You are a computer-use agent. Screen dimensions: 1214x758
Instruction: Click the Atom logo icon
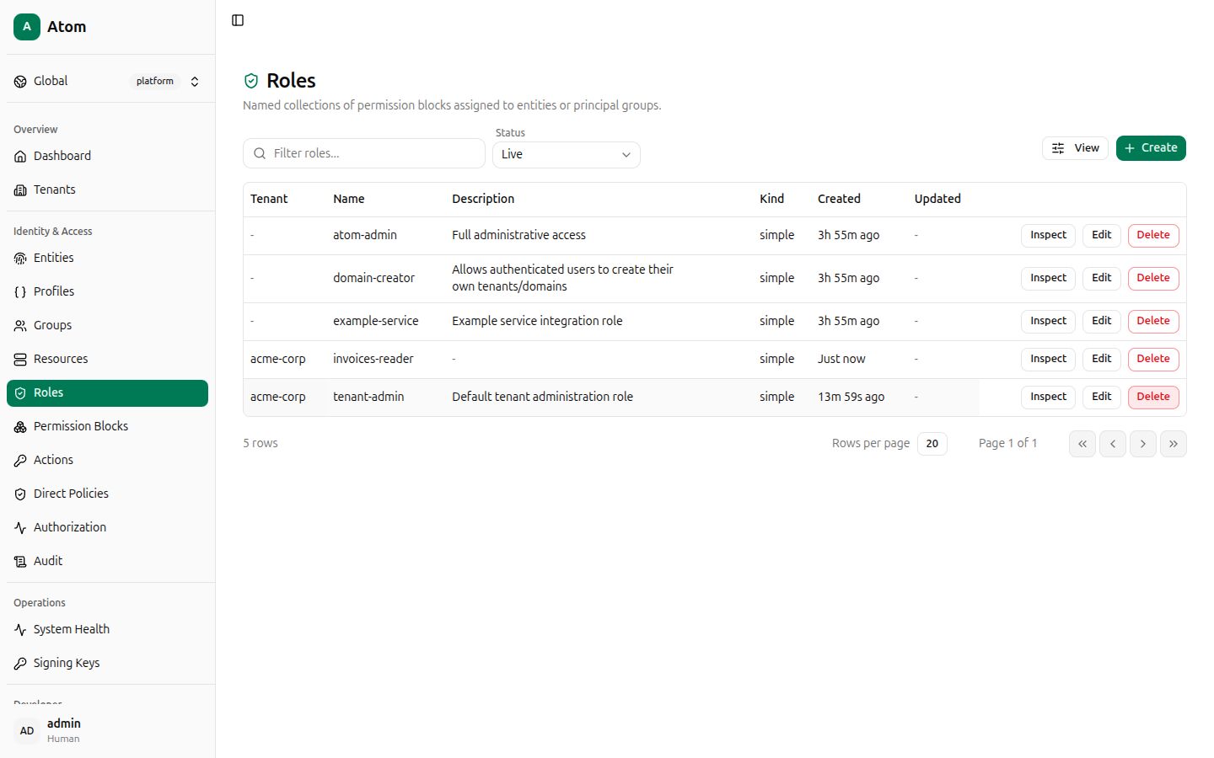pos(27,27)
